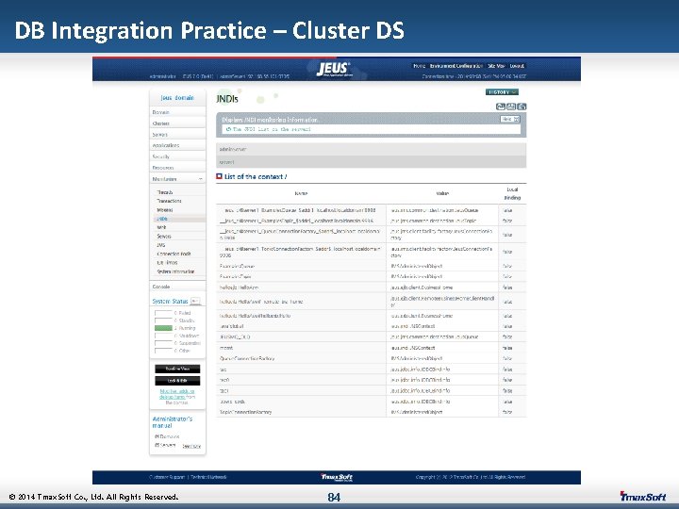Click the JEUS logo in header
This screenshot has width=679, height=509.
[334, 69]
